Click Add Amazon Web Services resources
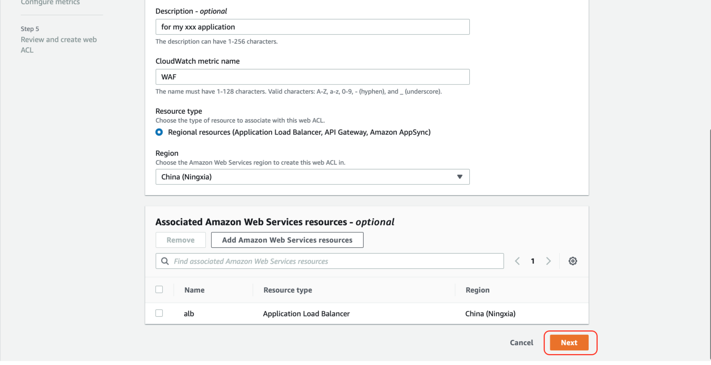The image size is (711, 365). coord(287,240)
